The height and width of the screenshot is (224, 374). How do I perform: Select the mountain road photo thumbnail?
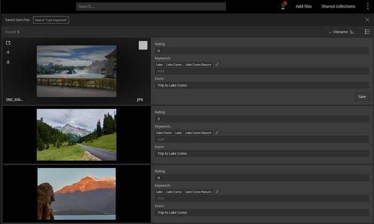[x=76, y=135]
